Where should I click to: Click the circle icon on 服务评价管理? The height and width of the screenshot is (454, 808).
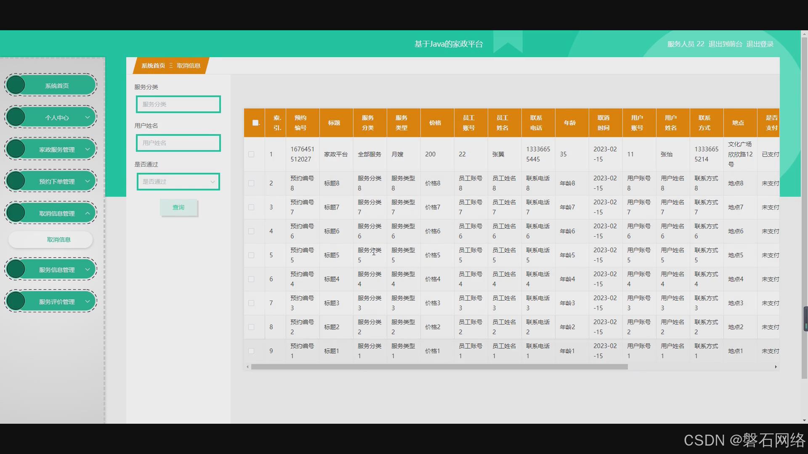click(16, 301)
